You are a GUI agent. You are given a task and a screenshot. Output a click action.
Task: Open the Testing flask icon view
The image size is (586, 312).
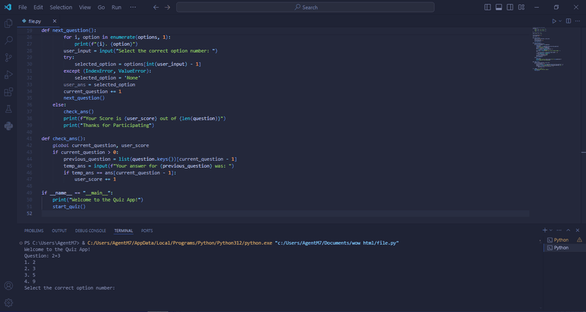[8, 109]
